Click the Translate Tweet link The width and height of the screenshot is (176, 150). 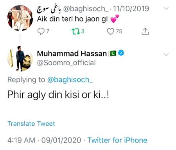coord(31,124)
